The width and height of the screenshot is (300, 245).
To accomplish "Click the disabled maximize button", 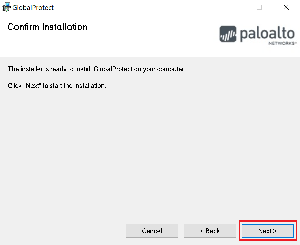I will (259, 7).
